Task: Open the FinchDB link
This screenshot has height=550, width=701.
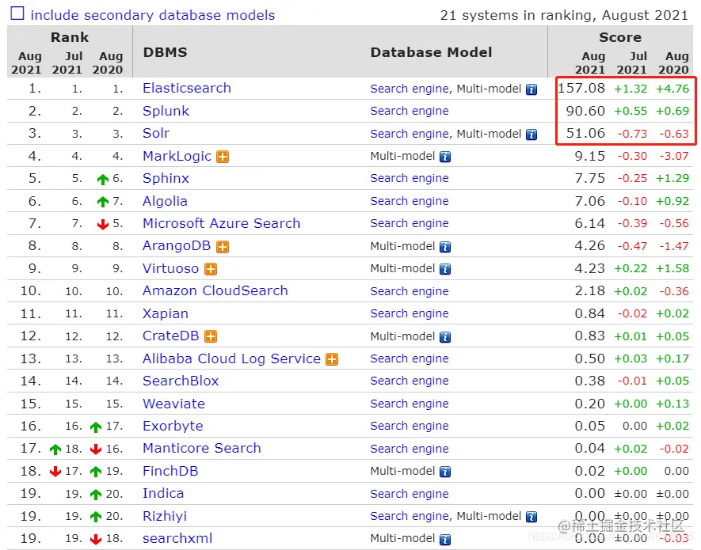Action: (170, 471)
